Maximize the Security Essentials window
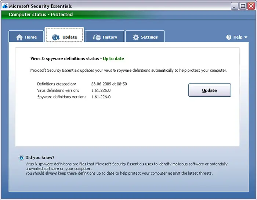 [x=243, y=6]
